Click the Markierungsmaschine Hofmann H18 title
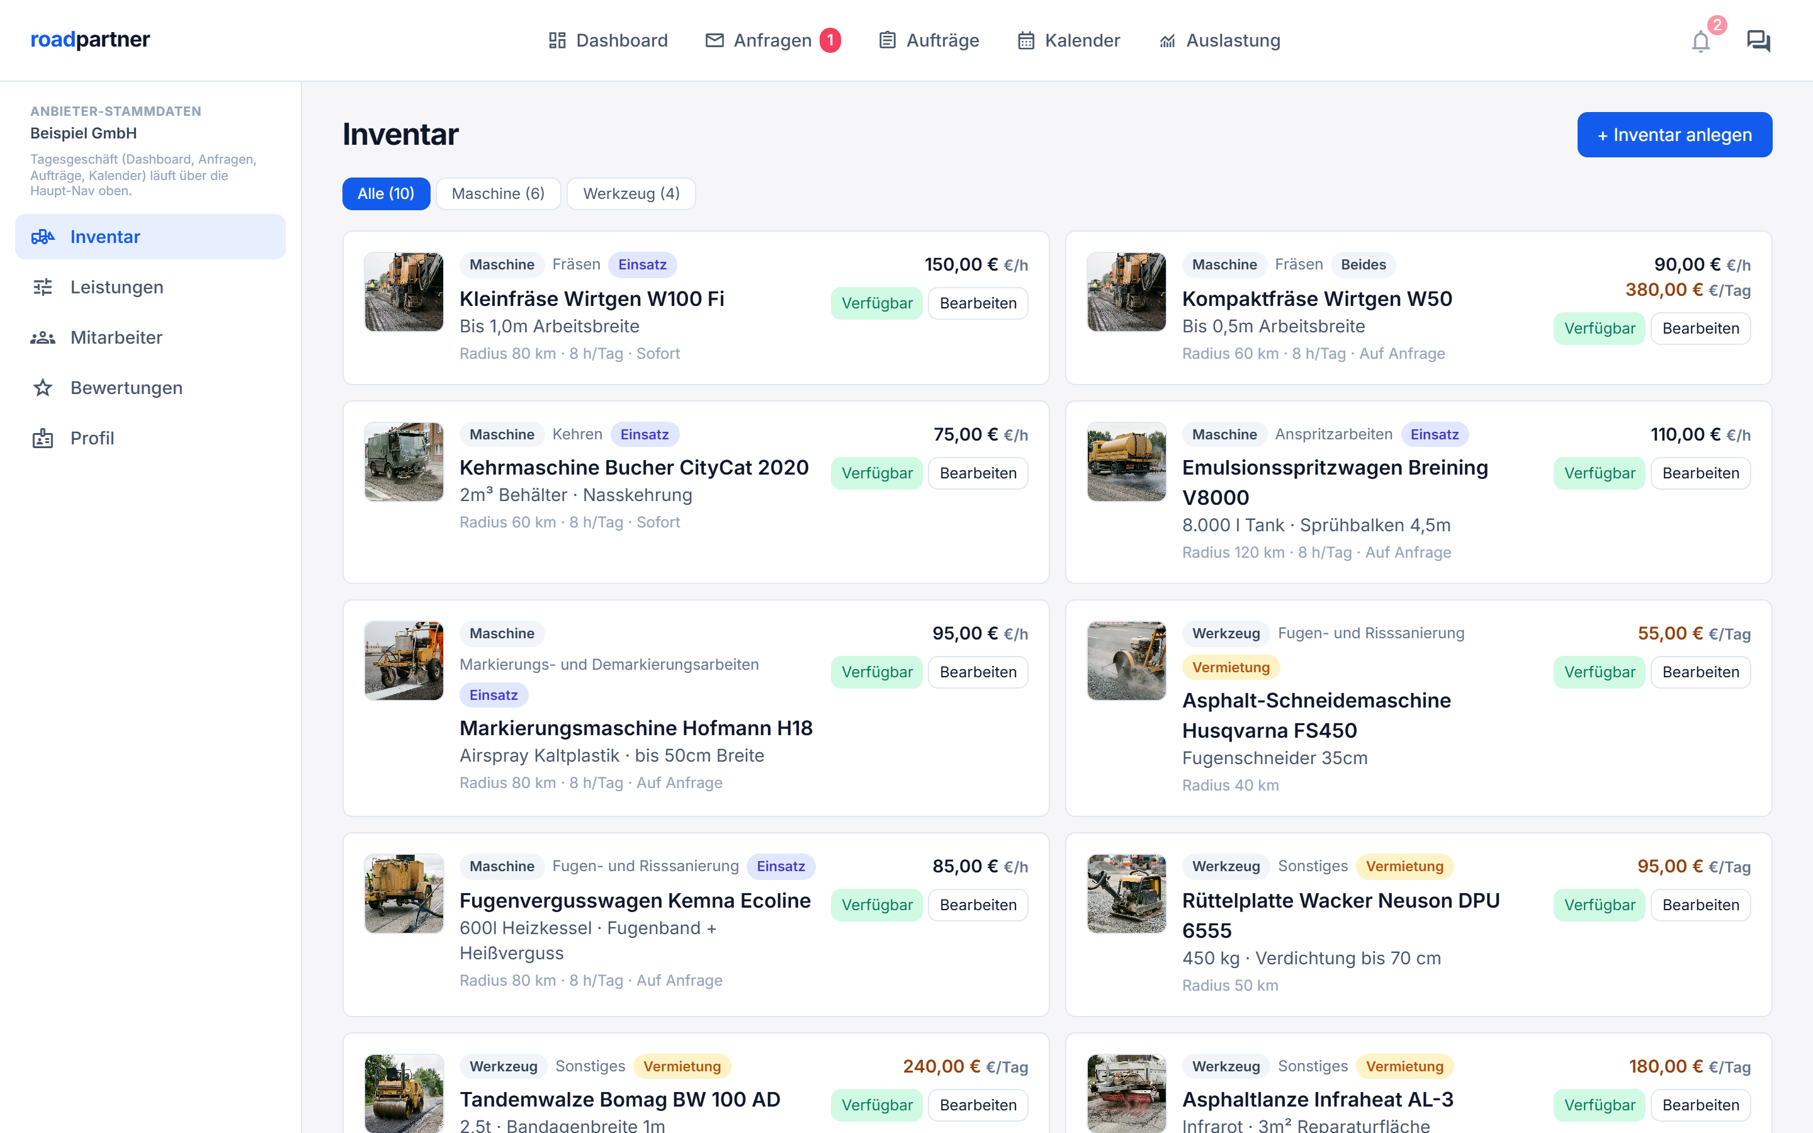The width and height of the screenshot is (1813, 1133). pos(636,728)
